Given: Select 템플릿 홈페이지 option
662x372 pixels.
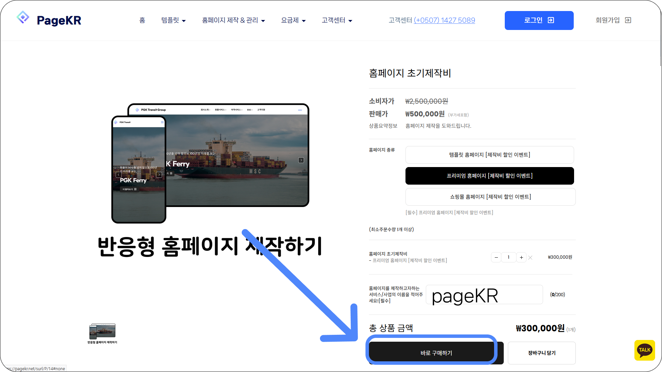Looking at the screenshot, I should (x=489, y=155).
